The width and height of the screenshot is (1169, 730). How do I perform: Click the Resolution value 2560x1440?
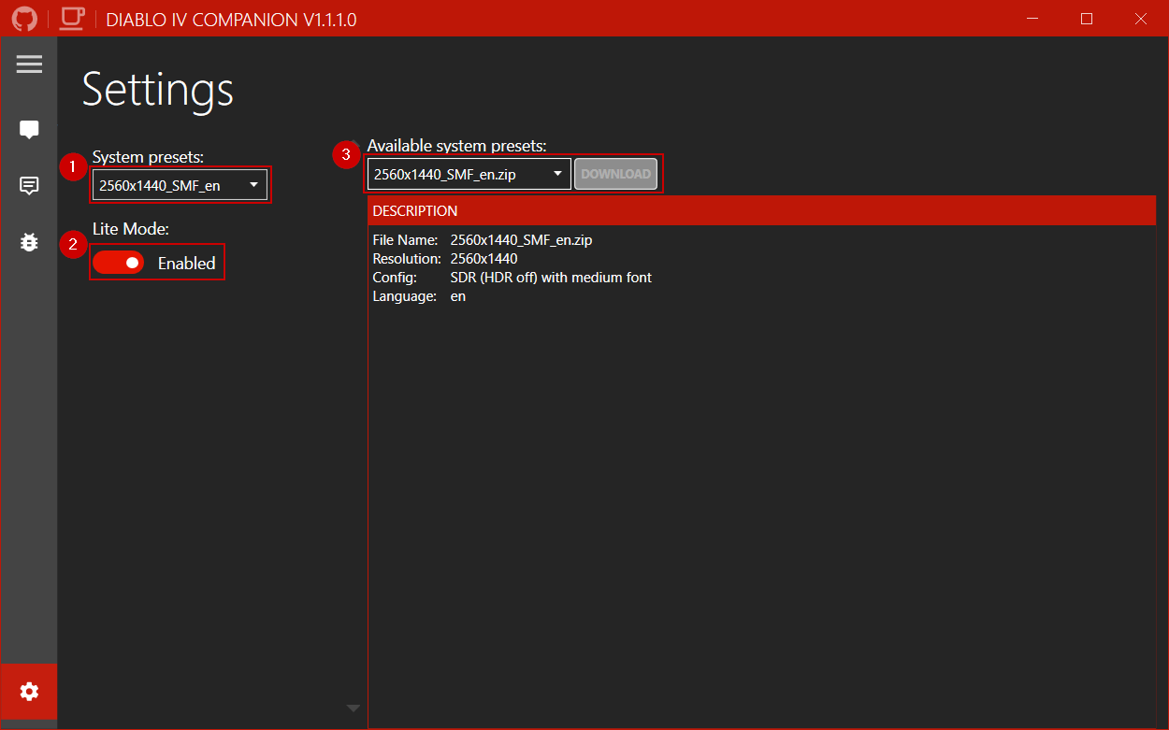(483, 259)
